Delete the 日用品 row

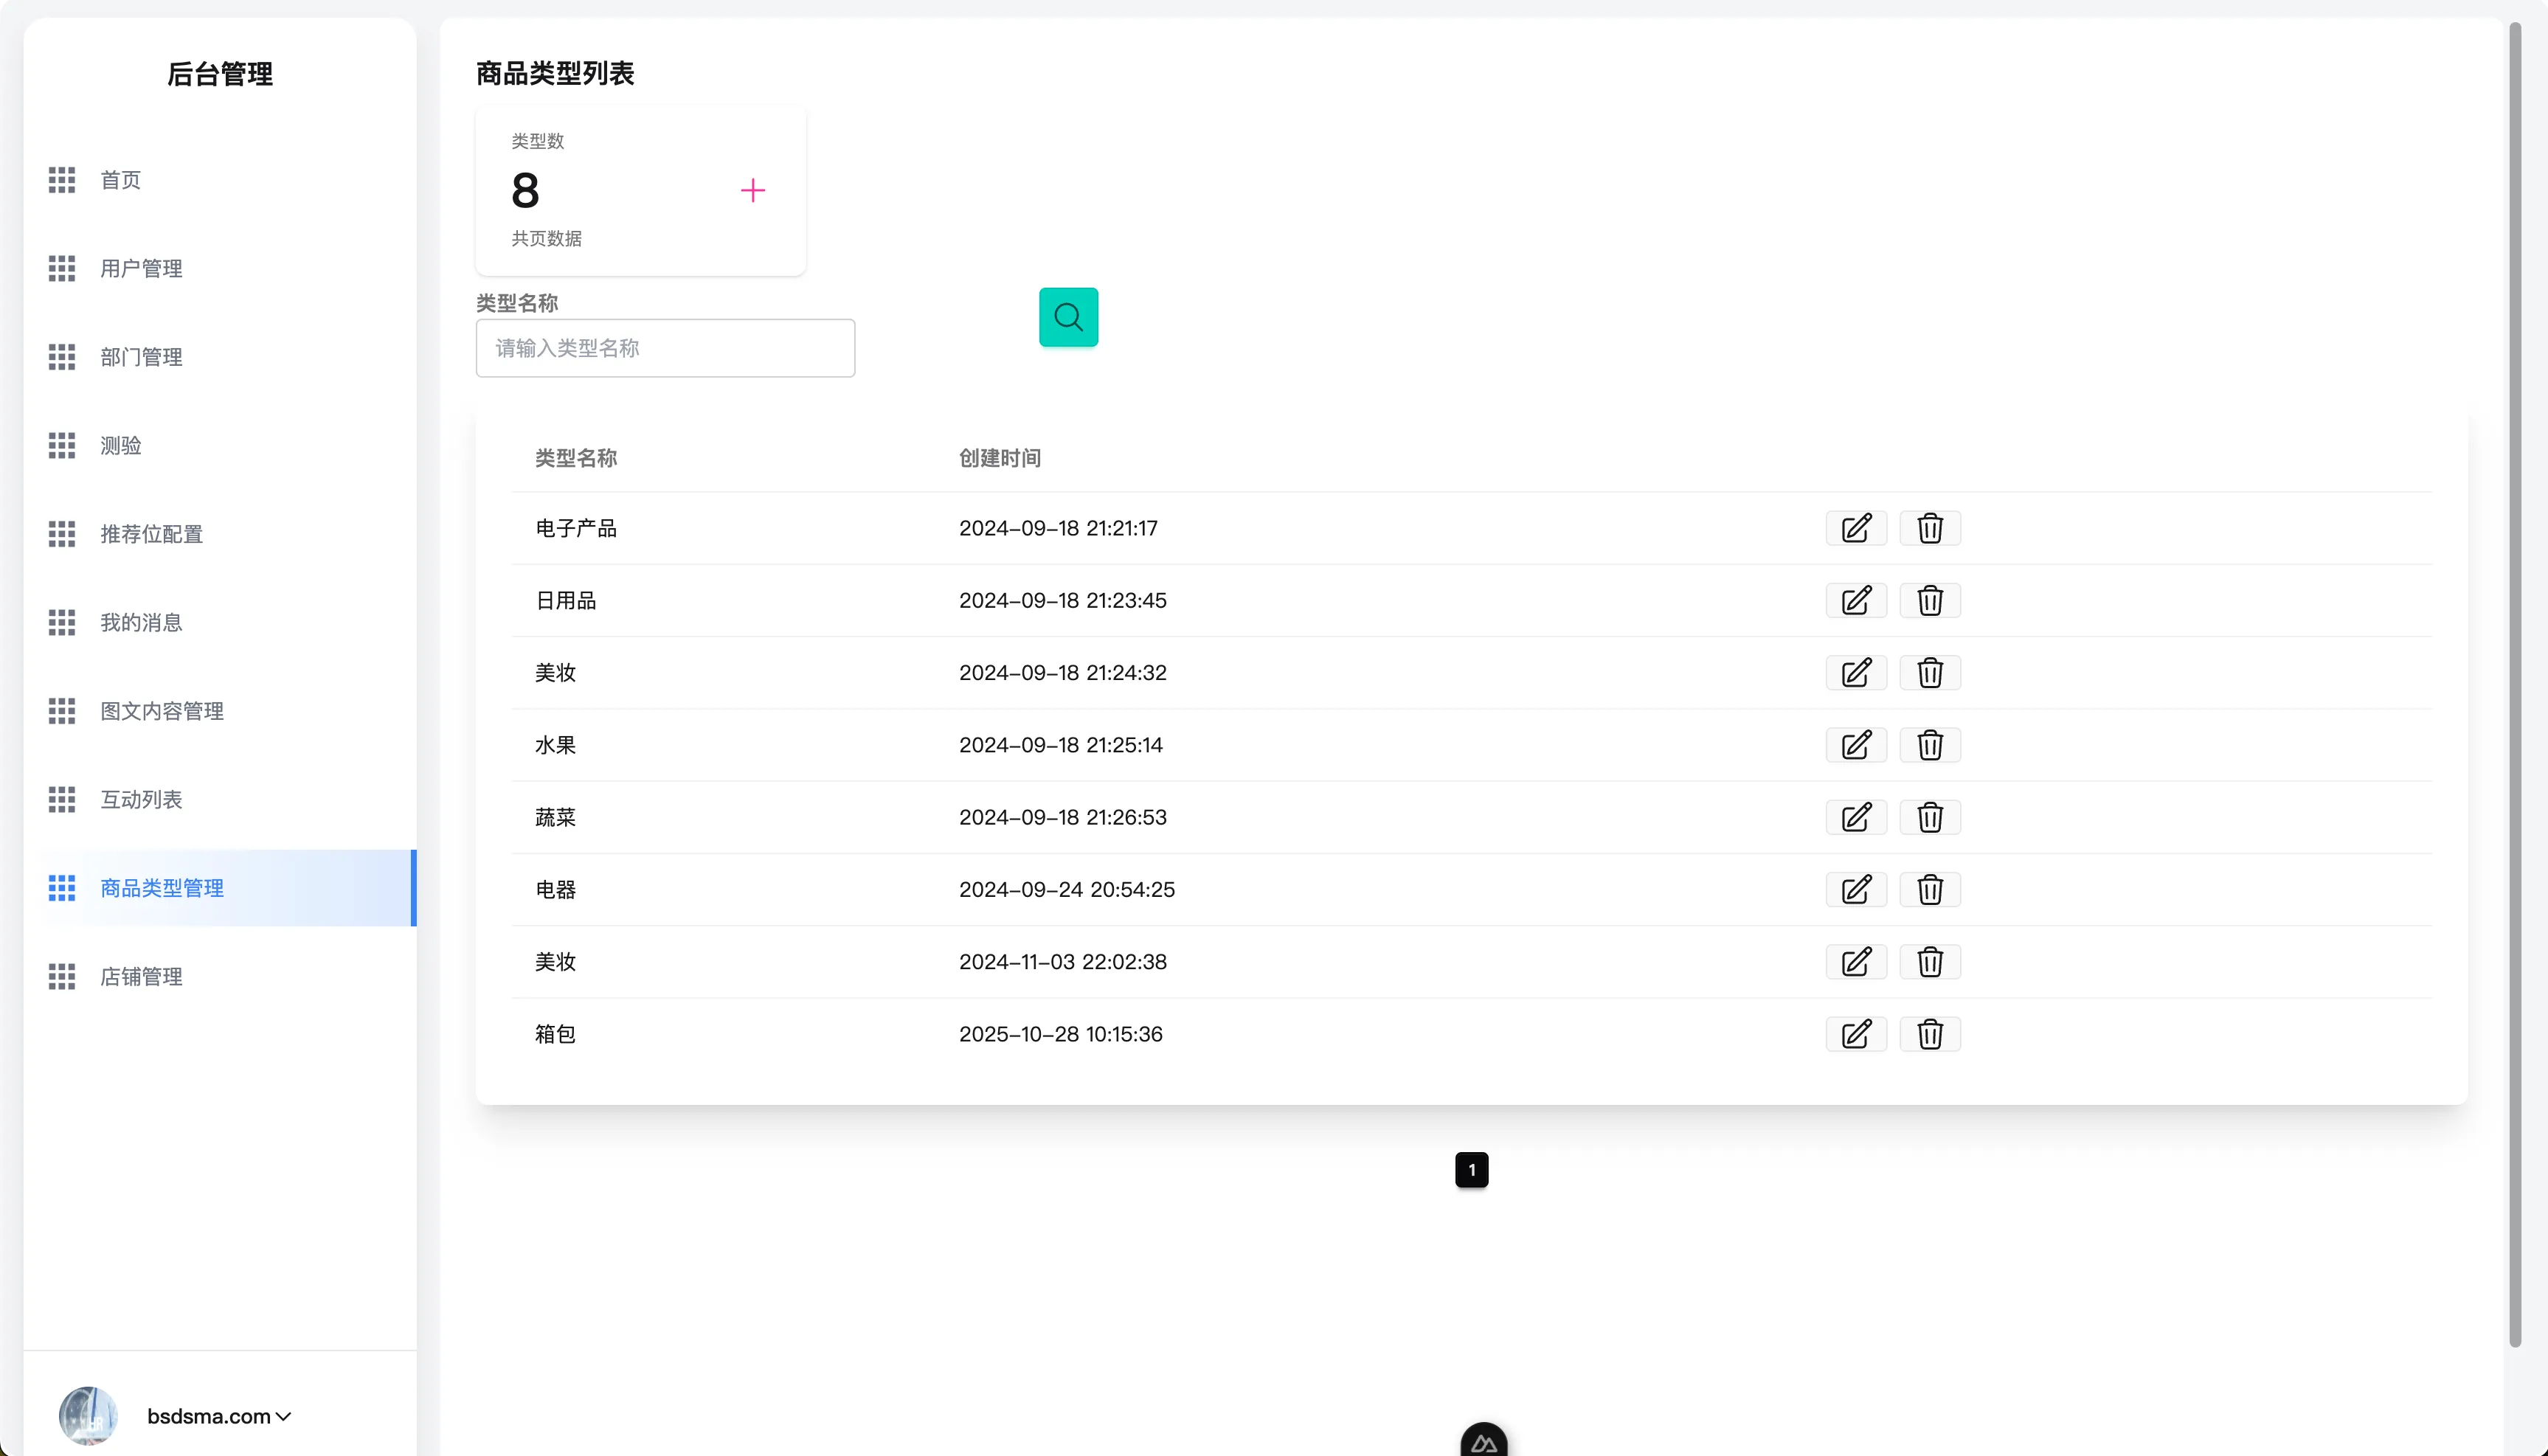point(1929,600)
